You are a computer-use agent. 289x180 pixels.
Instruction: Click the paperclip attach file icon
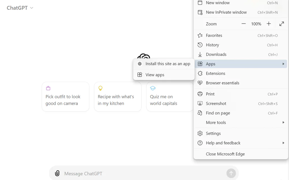[x=57, y=173]
